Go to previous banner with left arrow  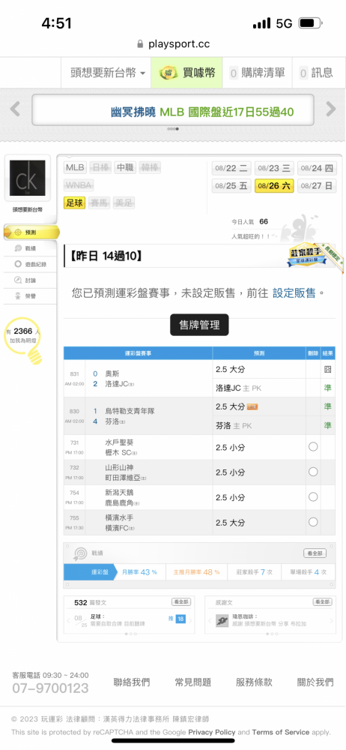point(15,109)
